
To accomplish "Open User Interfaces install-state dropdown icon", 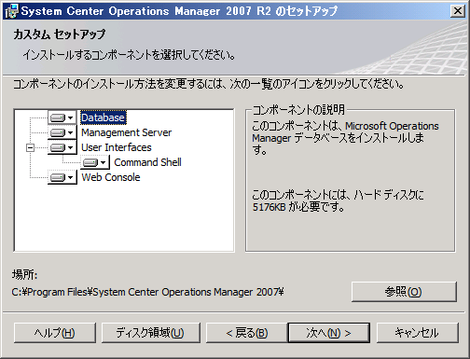I will point(62,147).
